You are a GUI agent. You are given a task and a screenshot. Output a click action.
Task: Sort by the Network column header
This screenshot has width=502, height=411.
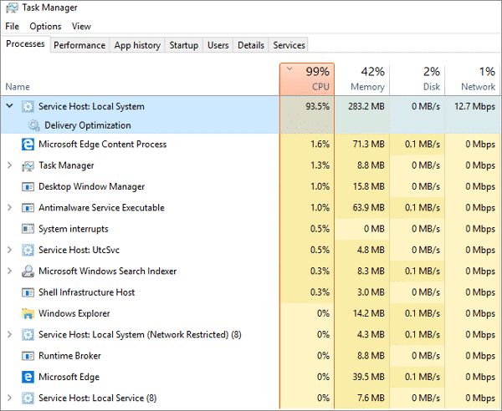[x=472, y=79]
